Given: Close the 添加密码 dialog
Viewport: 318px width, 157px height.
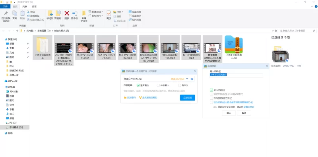Looking at the screenshot, I should tap(267, 66).
